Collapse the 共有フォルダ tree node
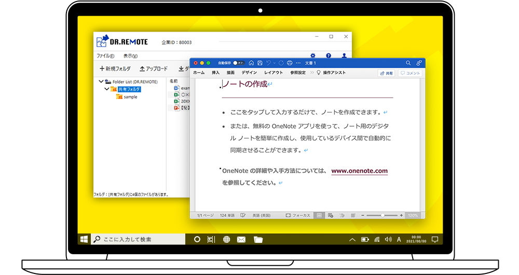The height and width of the screenshot is (275, 519). [x=106, y=89]
